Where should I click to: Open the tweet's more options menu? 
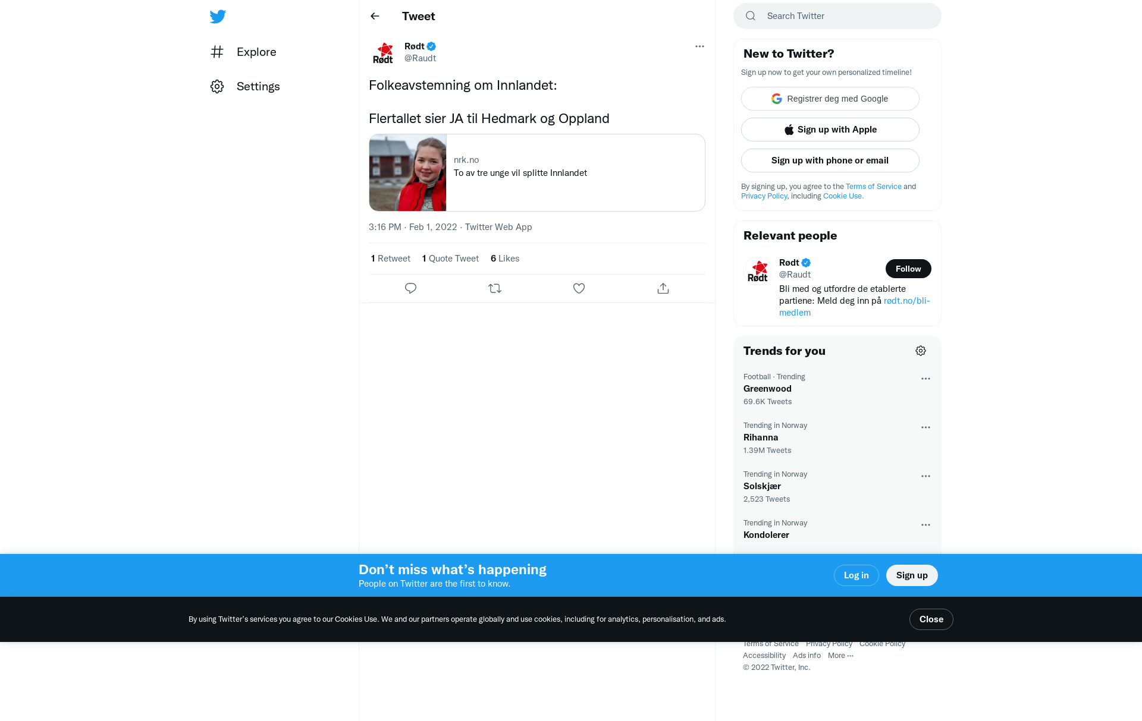(x=699, y=46)
